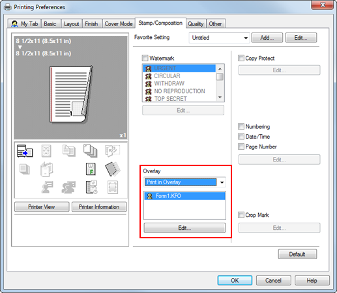Click the grayed small page stack icon
The image size is (337, 293).
tap(25, 169)
